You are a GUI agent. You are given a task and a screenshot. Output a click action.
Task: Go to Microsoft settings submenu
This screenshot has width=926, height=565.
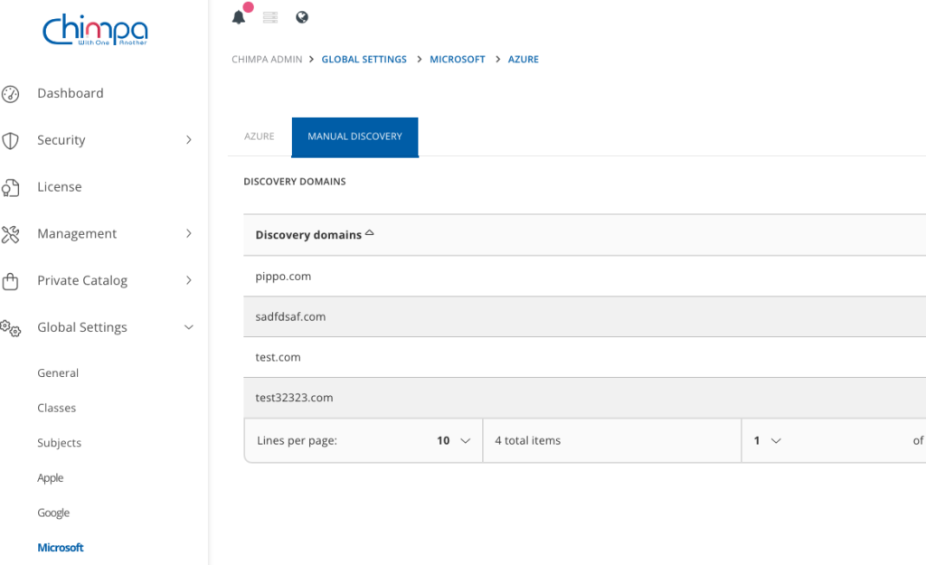[x=61, y=548]
